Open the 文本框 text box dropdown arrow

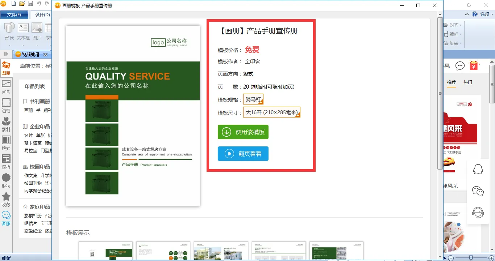[23, 45]
